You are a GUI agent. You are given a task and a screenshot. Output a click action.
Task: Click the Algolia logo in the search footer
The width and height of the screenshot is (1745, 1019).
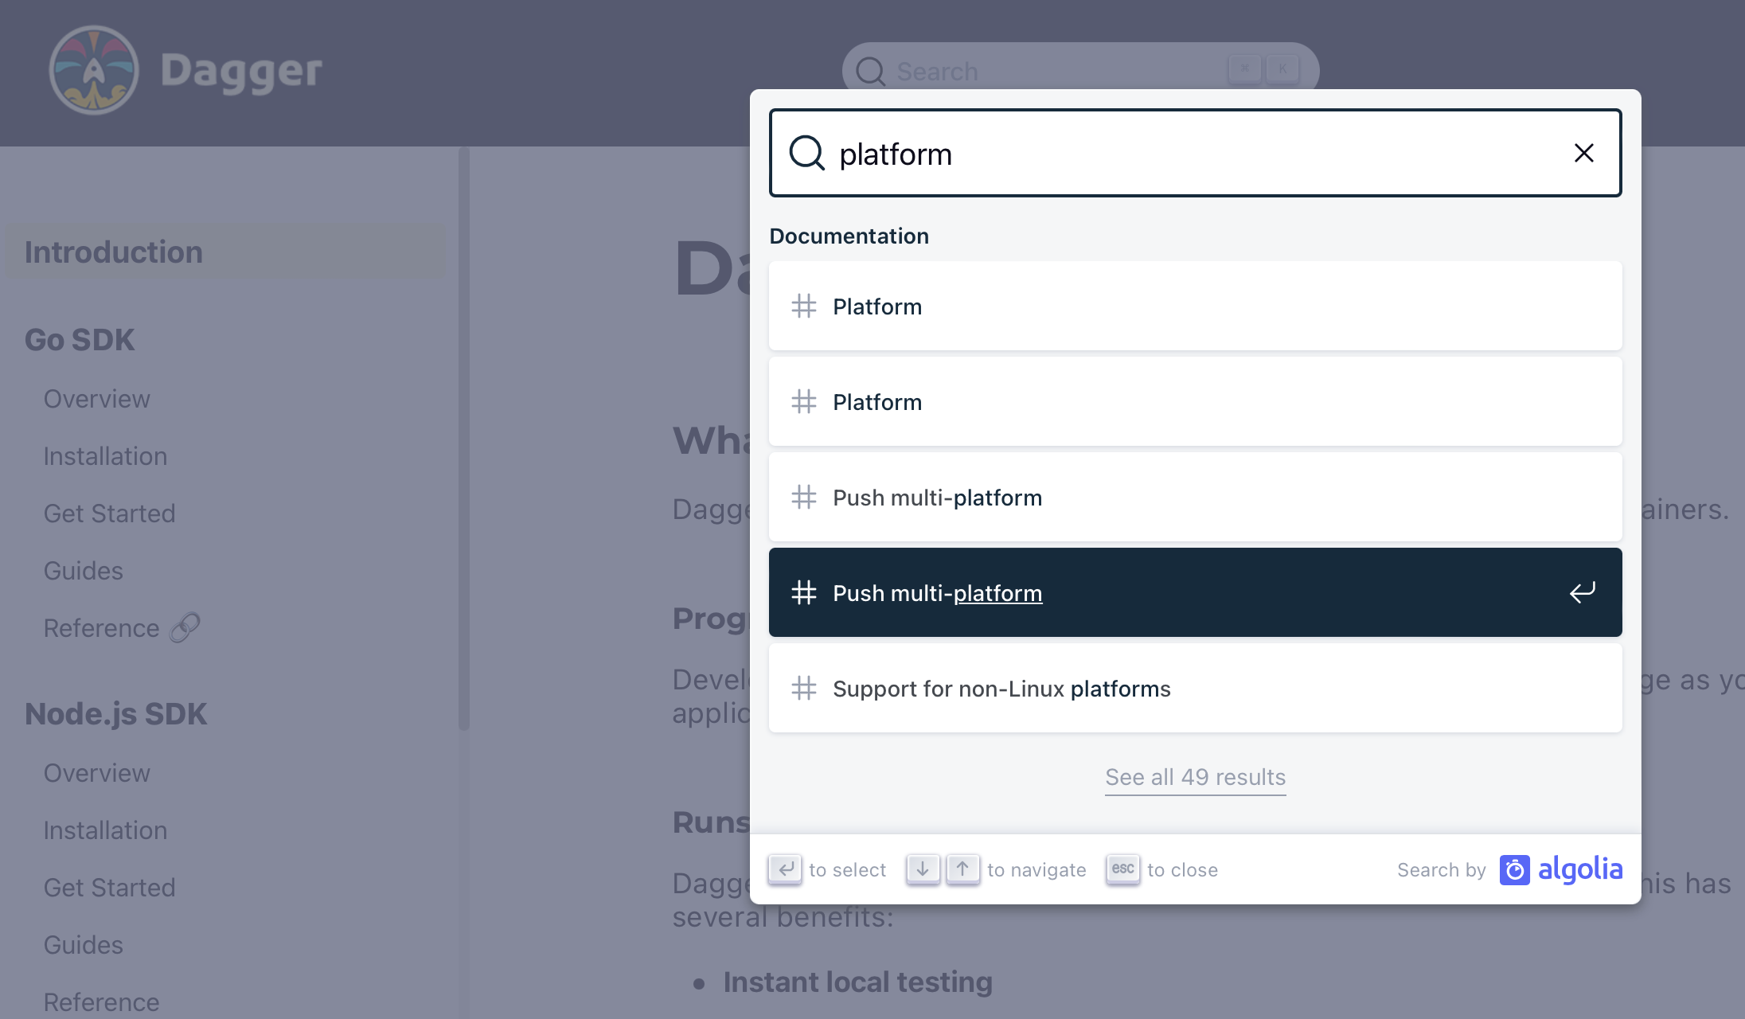(x=1560, y=869)
